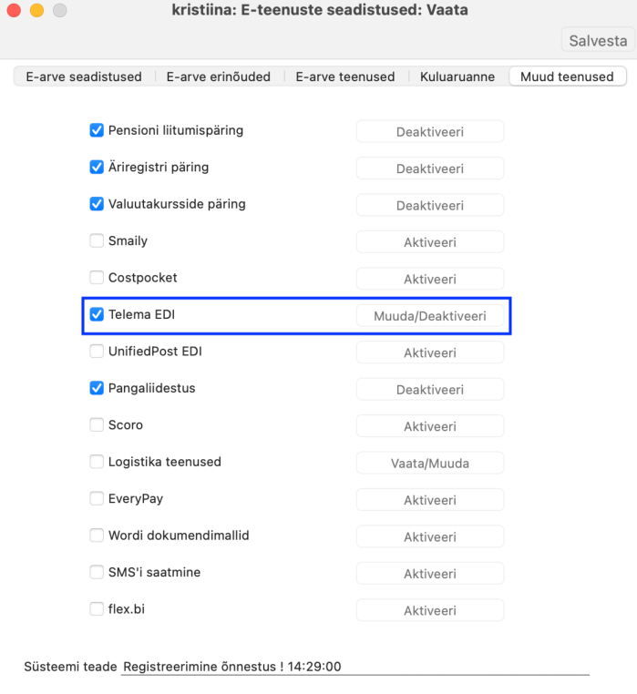Select the Muud teenused tab
The image size is (637, 694).
567,77
